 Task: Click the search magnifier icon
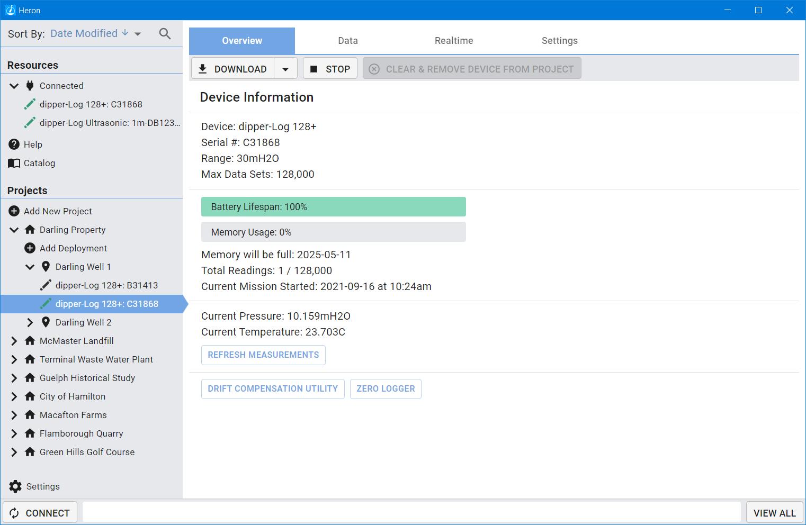tap(165, 34)
